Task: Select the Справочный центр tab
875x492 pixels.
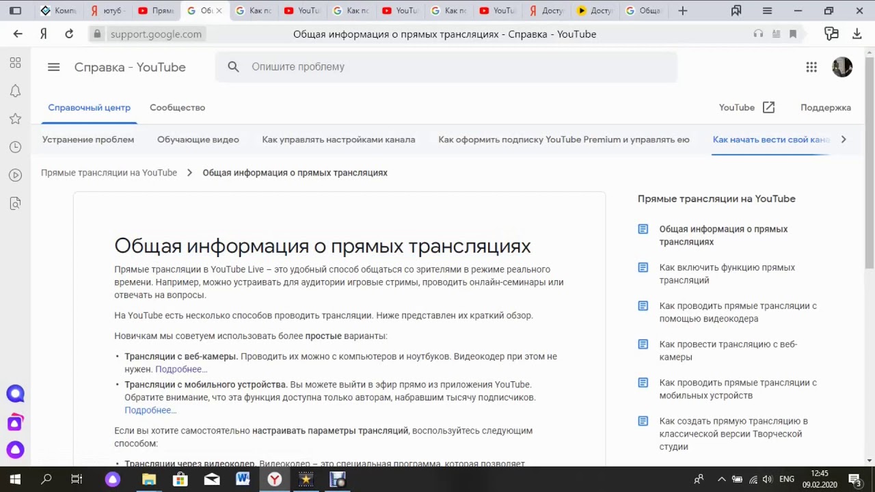Action: coord(89,107)
